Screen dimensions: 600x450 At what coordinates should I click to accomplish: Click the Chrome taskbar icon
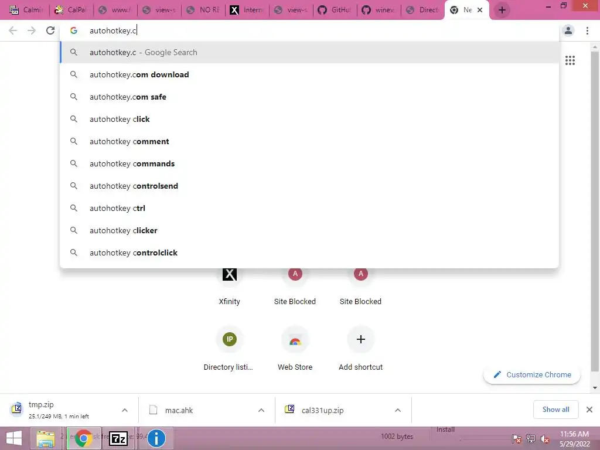[83, 438]
